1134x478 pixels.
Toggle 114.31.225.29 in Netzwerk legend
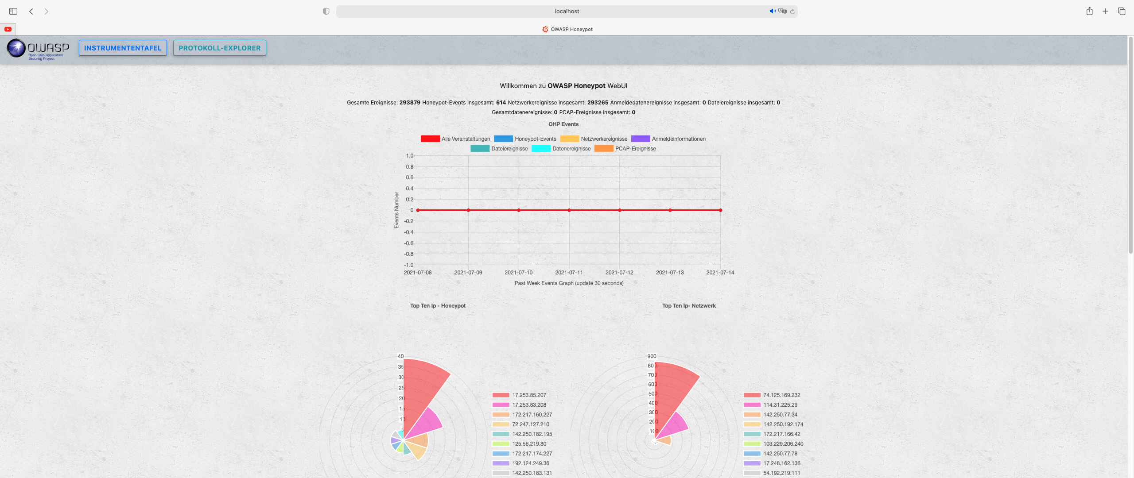tap(770, 405)
